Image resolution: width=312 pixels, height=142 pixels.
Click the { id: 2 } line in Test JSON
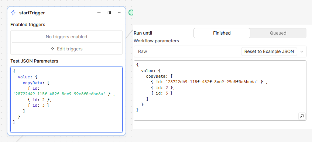[40, 100]
